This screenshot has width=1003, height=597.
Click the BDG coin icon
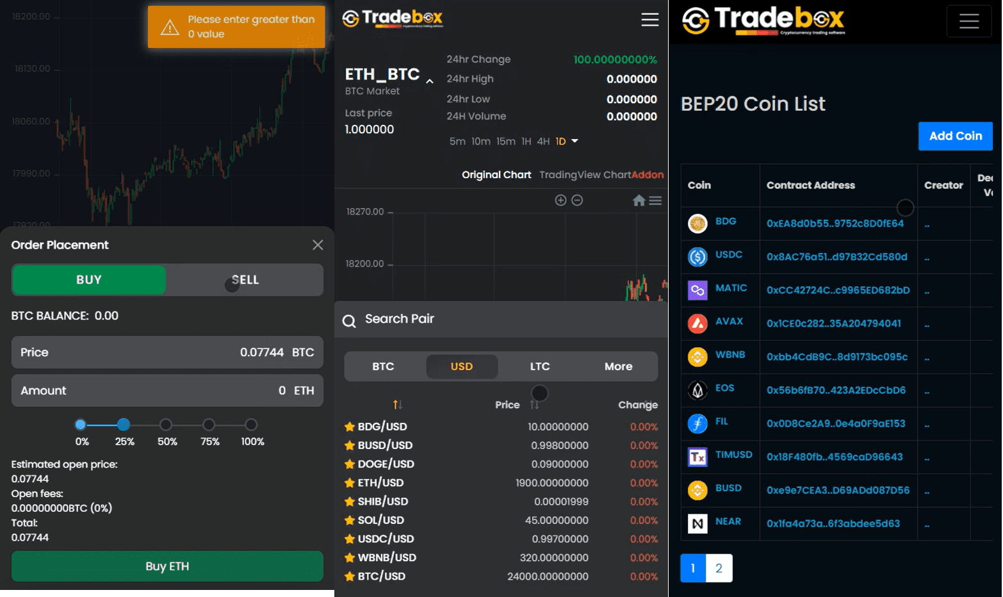click(697, 224)
